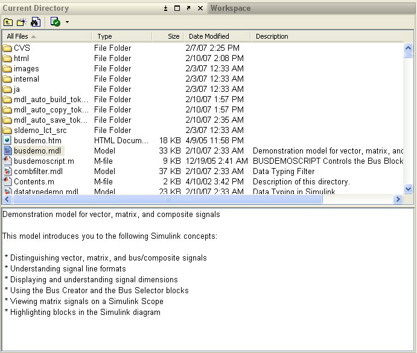Image resolution: width=417 pixels, height=353 pixels.
Task: Click the busdemoscript.m M-file icon
Action: pyautogui.click(x=7, y=161)
